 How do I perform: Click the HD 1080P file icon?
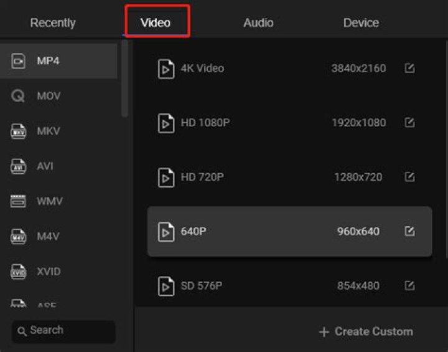coord(166,123)
